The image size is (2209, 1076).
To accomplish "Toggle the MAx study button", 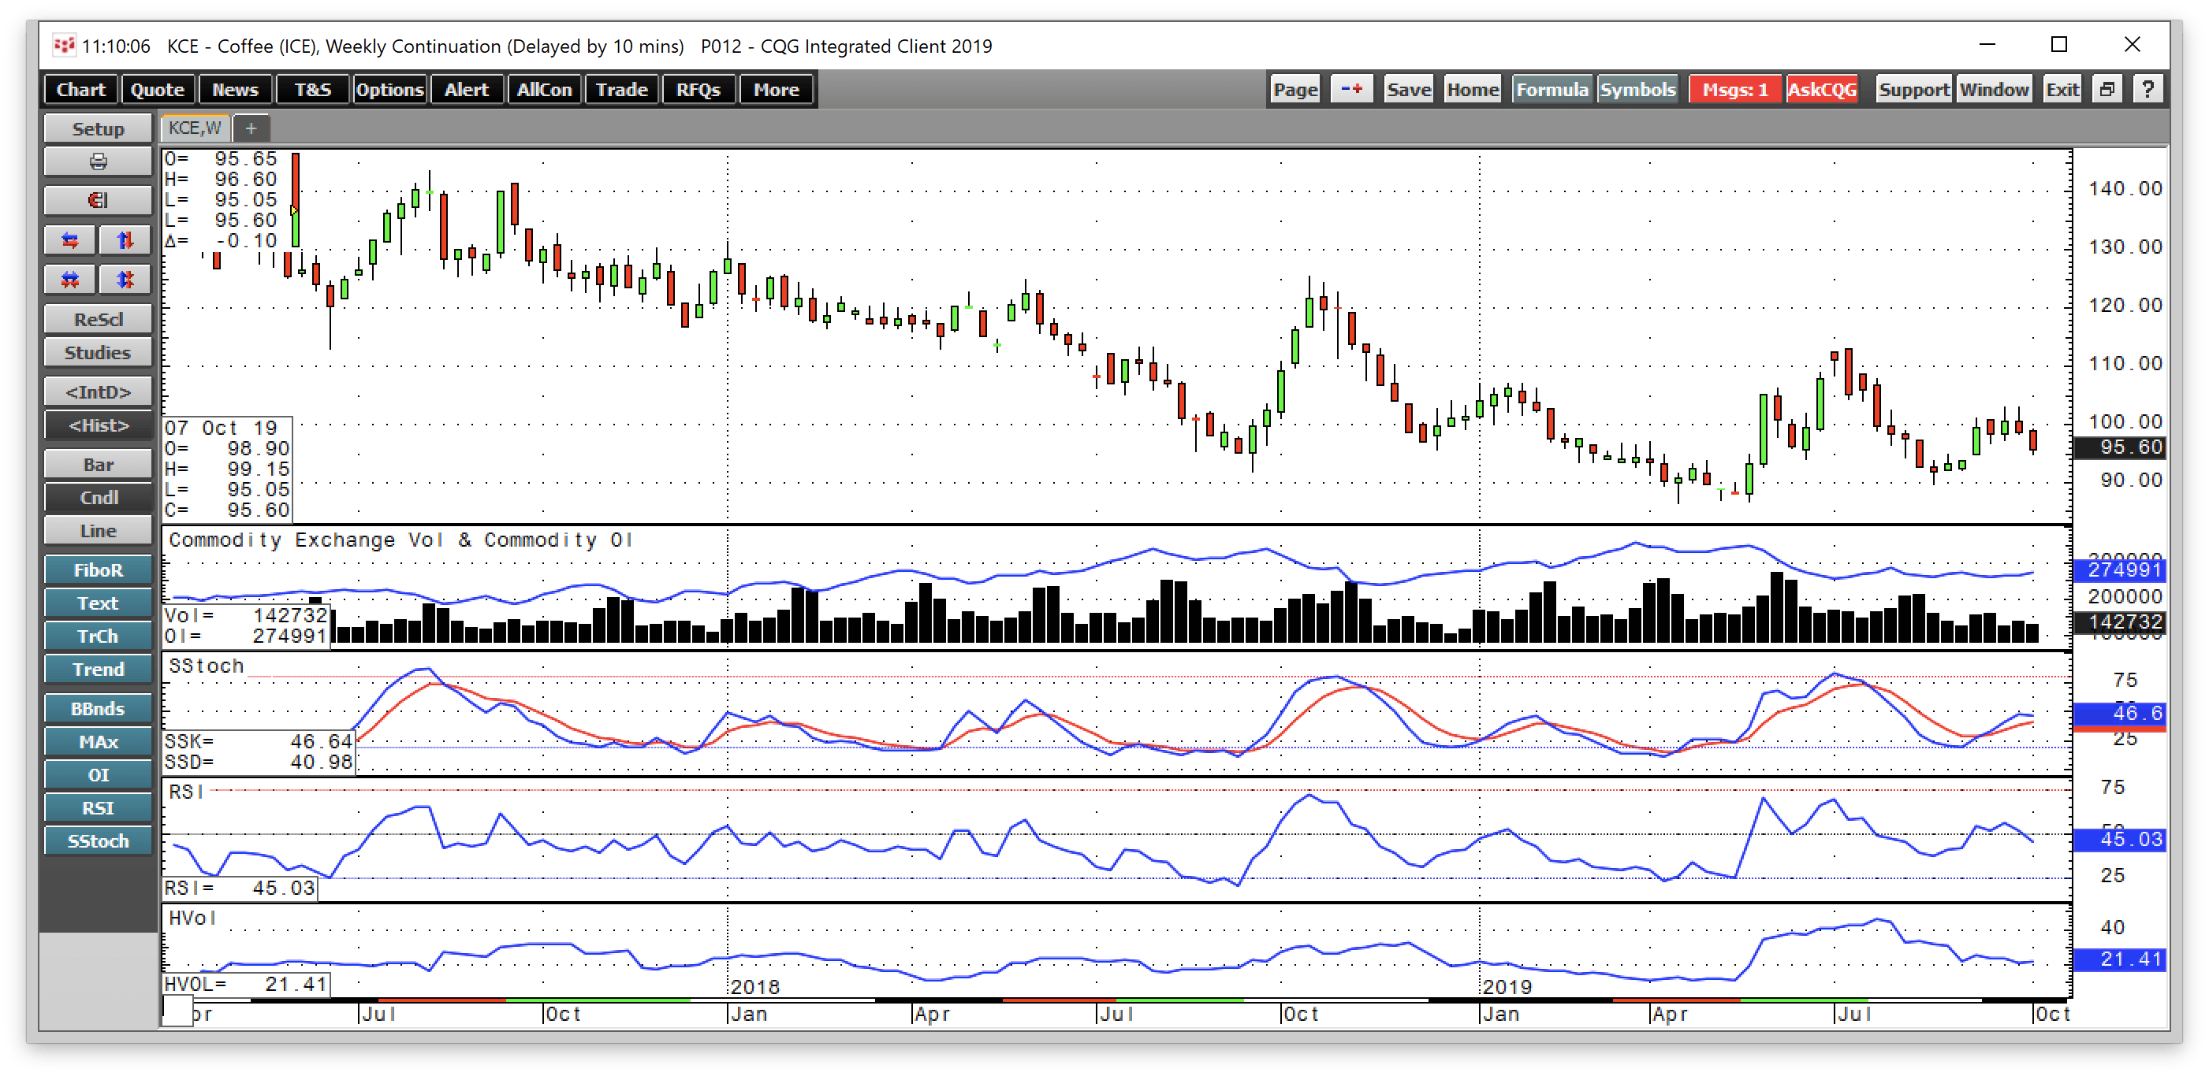I will 98,743.
